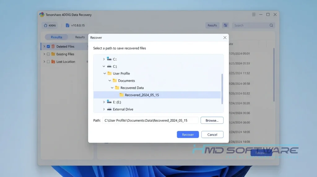Image resolution: width=317 pixels, height=177 pixels.
Task: Click the C:: drive icon
Action: [x=109, y=59]
